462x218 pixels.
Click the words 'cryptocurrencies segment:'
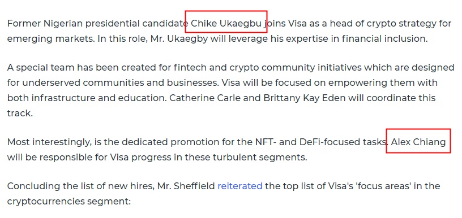pyautogui.click(x=69, y=201)
